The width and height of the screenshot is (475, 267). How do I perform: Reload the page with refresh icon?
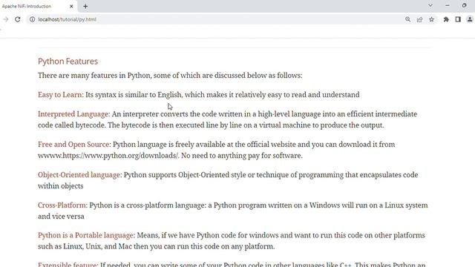click(x=18, y=19)
